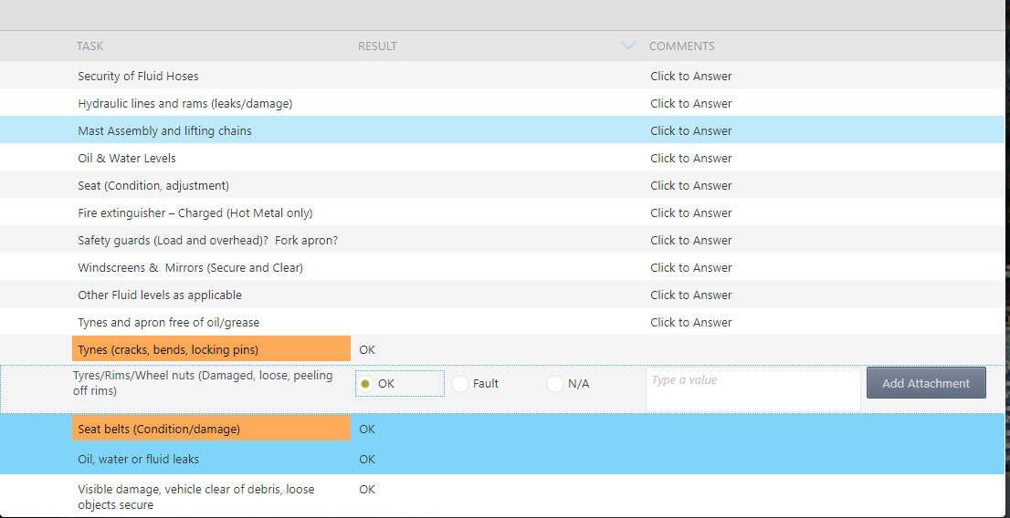The width and height of the screenshot is (1010, 518).
Task: Select highlighted 'Tynes (cracks, bends, locking pins)'
Action: click(x=211, y=349)
